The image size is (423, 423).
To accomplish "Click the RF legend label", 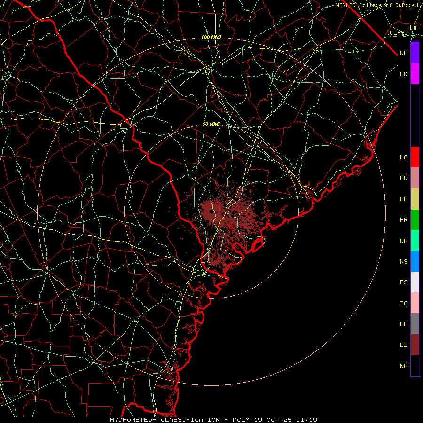I will 403,53.
